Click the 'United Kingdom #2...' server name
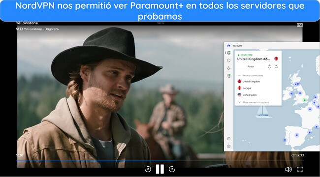The height and width of the screenshot is (177, 320). pyautogui.click(x=254, y=59)
